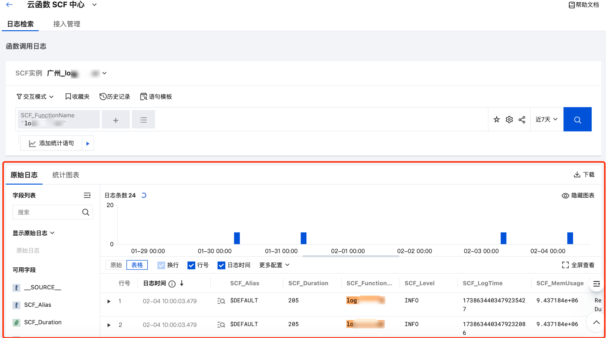
Task: Click 隐藏图表 to hide the chart
Action: (578, 195)
